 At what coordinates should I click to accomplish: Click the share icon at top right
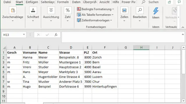169,2
